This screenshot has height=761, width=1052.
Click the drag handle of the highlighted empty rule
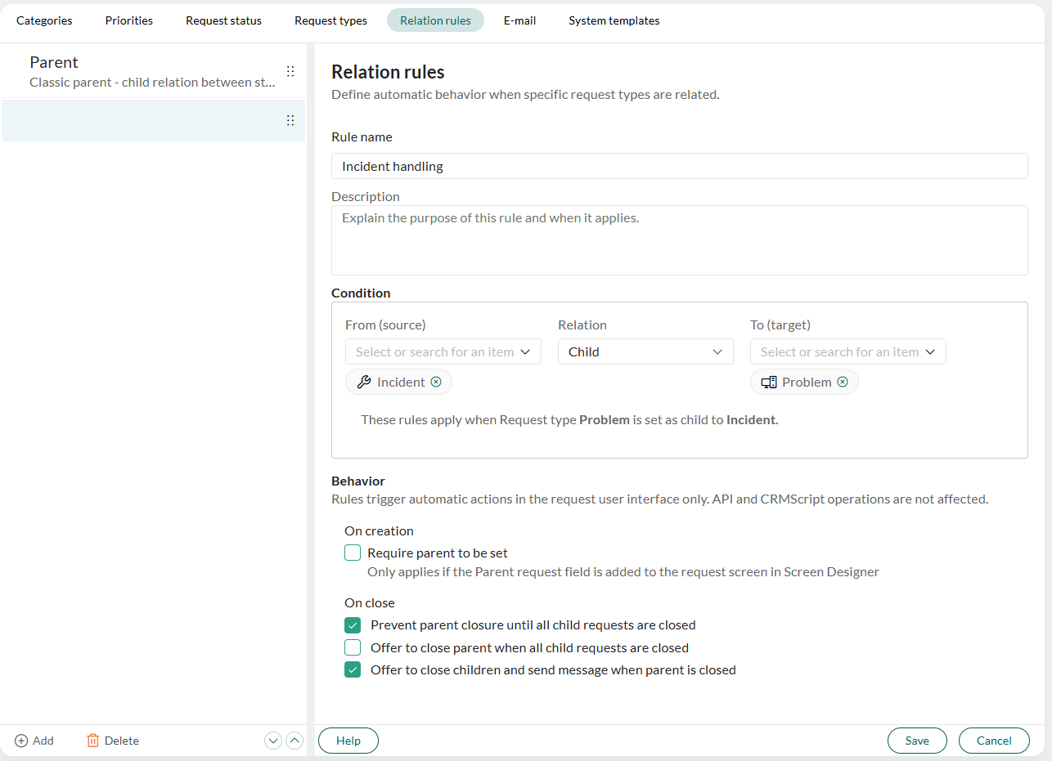pos(290,120)
